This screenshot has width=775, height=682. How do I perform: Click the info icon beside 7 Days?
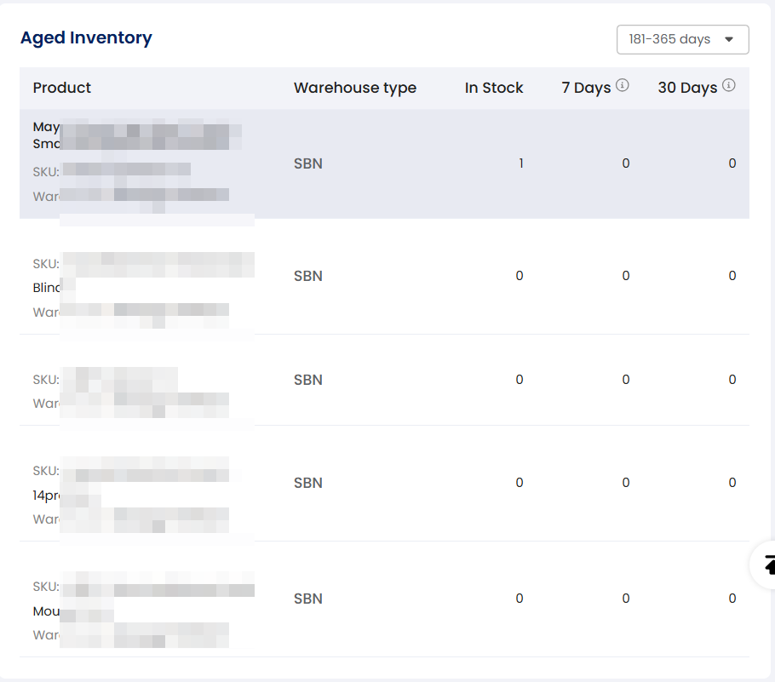click(x=623, y=85)
